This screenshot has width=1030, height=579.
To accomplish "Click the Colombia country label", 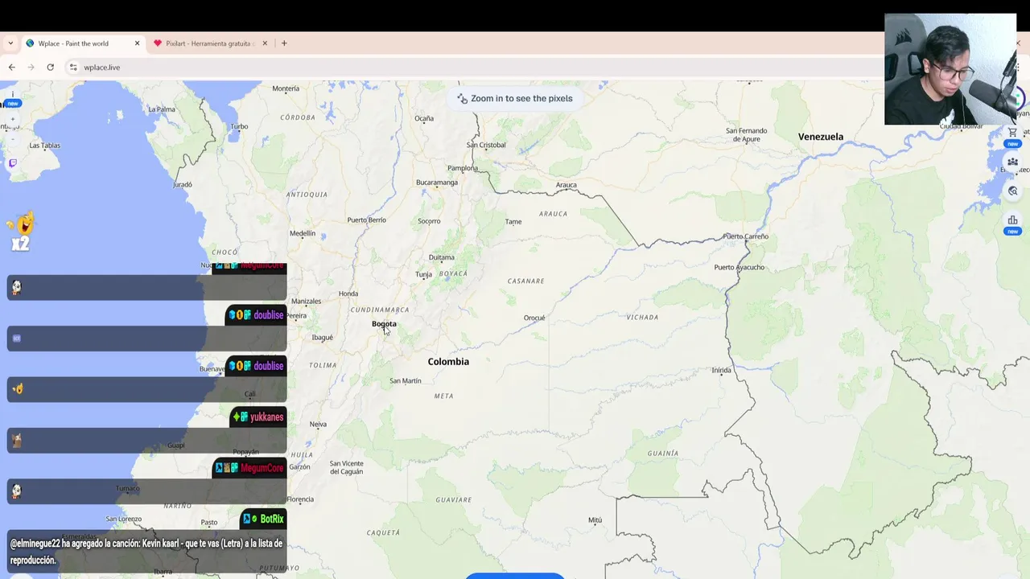I will coord(448,362).
